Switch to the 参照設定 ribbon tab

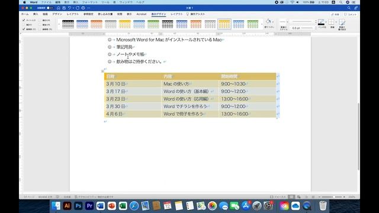point(88,14)
